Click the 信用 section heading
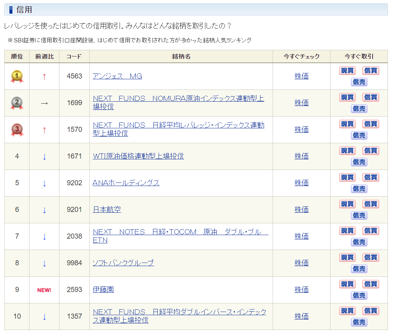395x334 pixels. click(196, 9)
